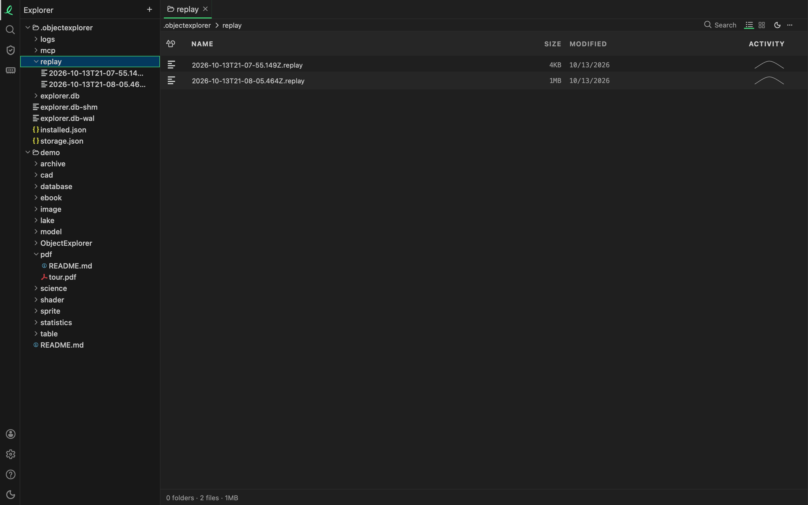
Task: Open 2026-10-13T21-08-05.464Z.replay in file list
Action: click(x=248, y=81)
